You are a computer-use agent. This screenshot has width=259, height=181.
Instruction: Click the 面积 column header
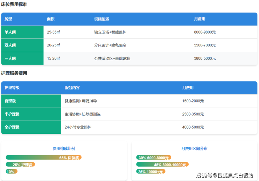(x=51, y=19)
